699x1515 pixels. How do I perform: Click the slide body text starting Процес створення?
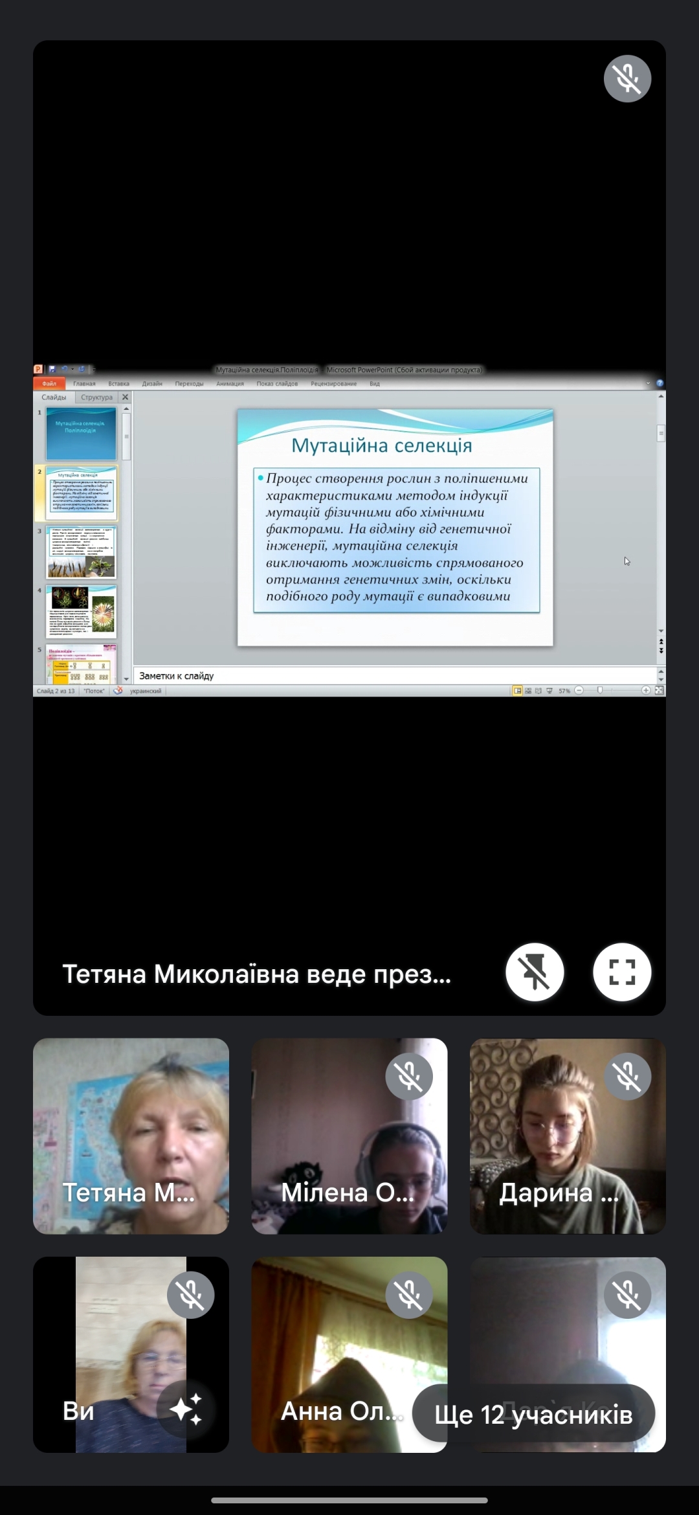pyautogui.click(x=397, y=540)
